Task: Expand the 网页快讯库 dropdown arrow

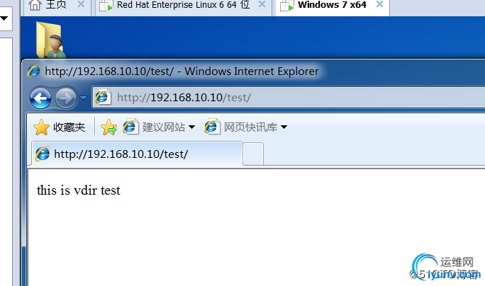Action: (x=284, y=127)
